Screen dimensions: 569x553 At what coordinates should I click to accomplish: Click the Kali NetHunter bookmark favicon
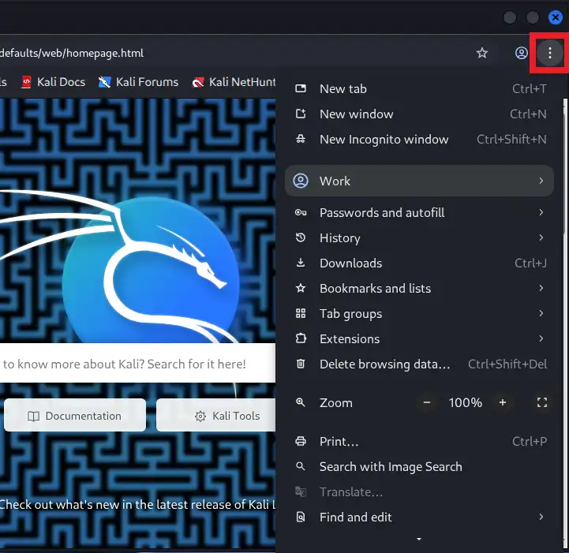198,83
